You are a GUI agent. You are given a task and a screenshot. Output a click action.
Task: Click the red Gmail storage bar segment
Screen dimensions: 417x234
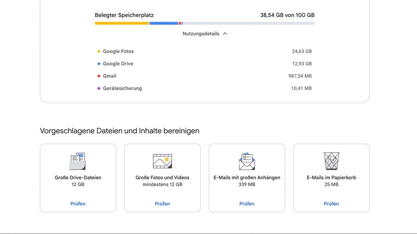click(x=180, y=23)
